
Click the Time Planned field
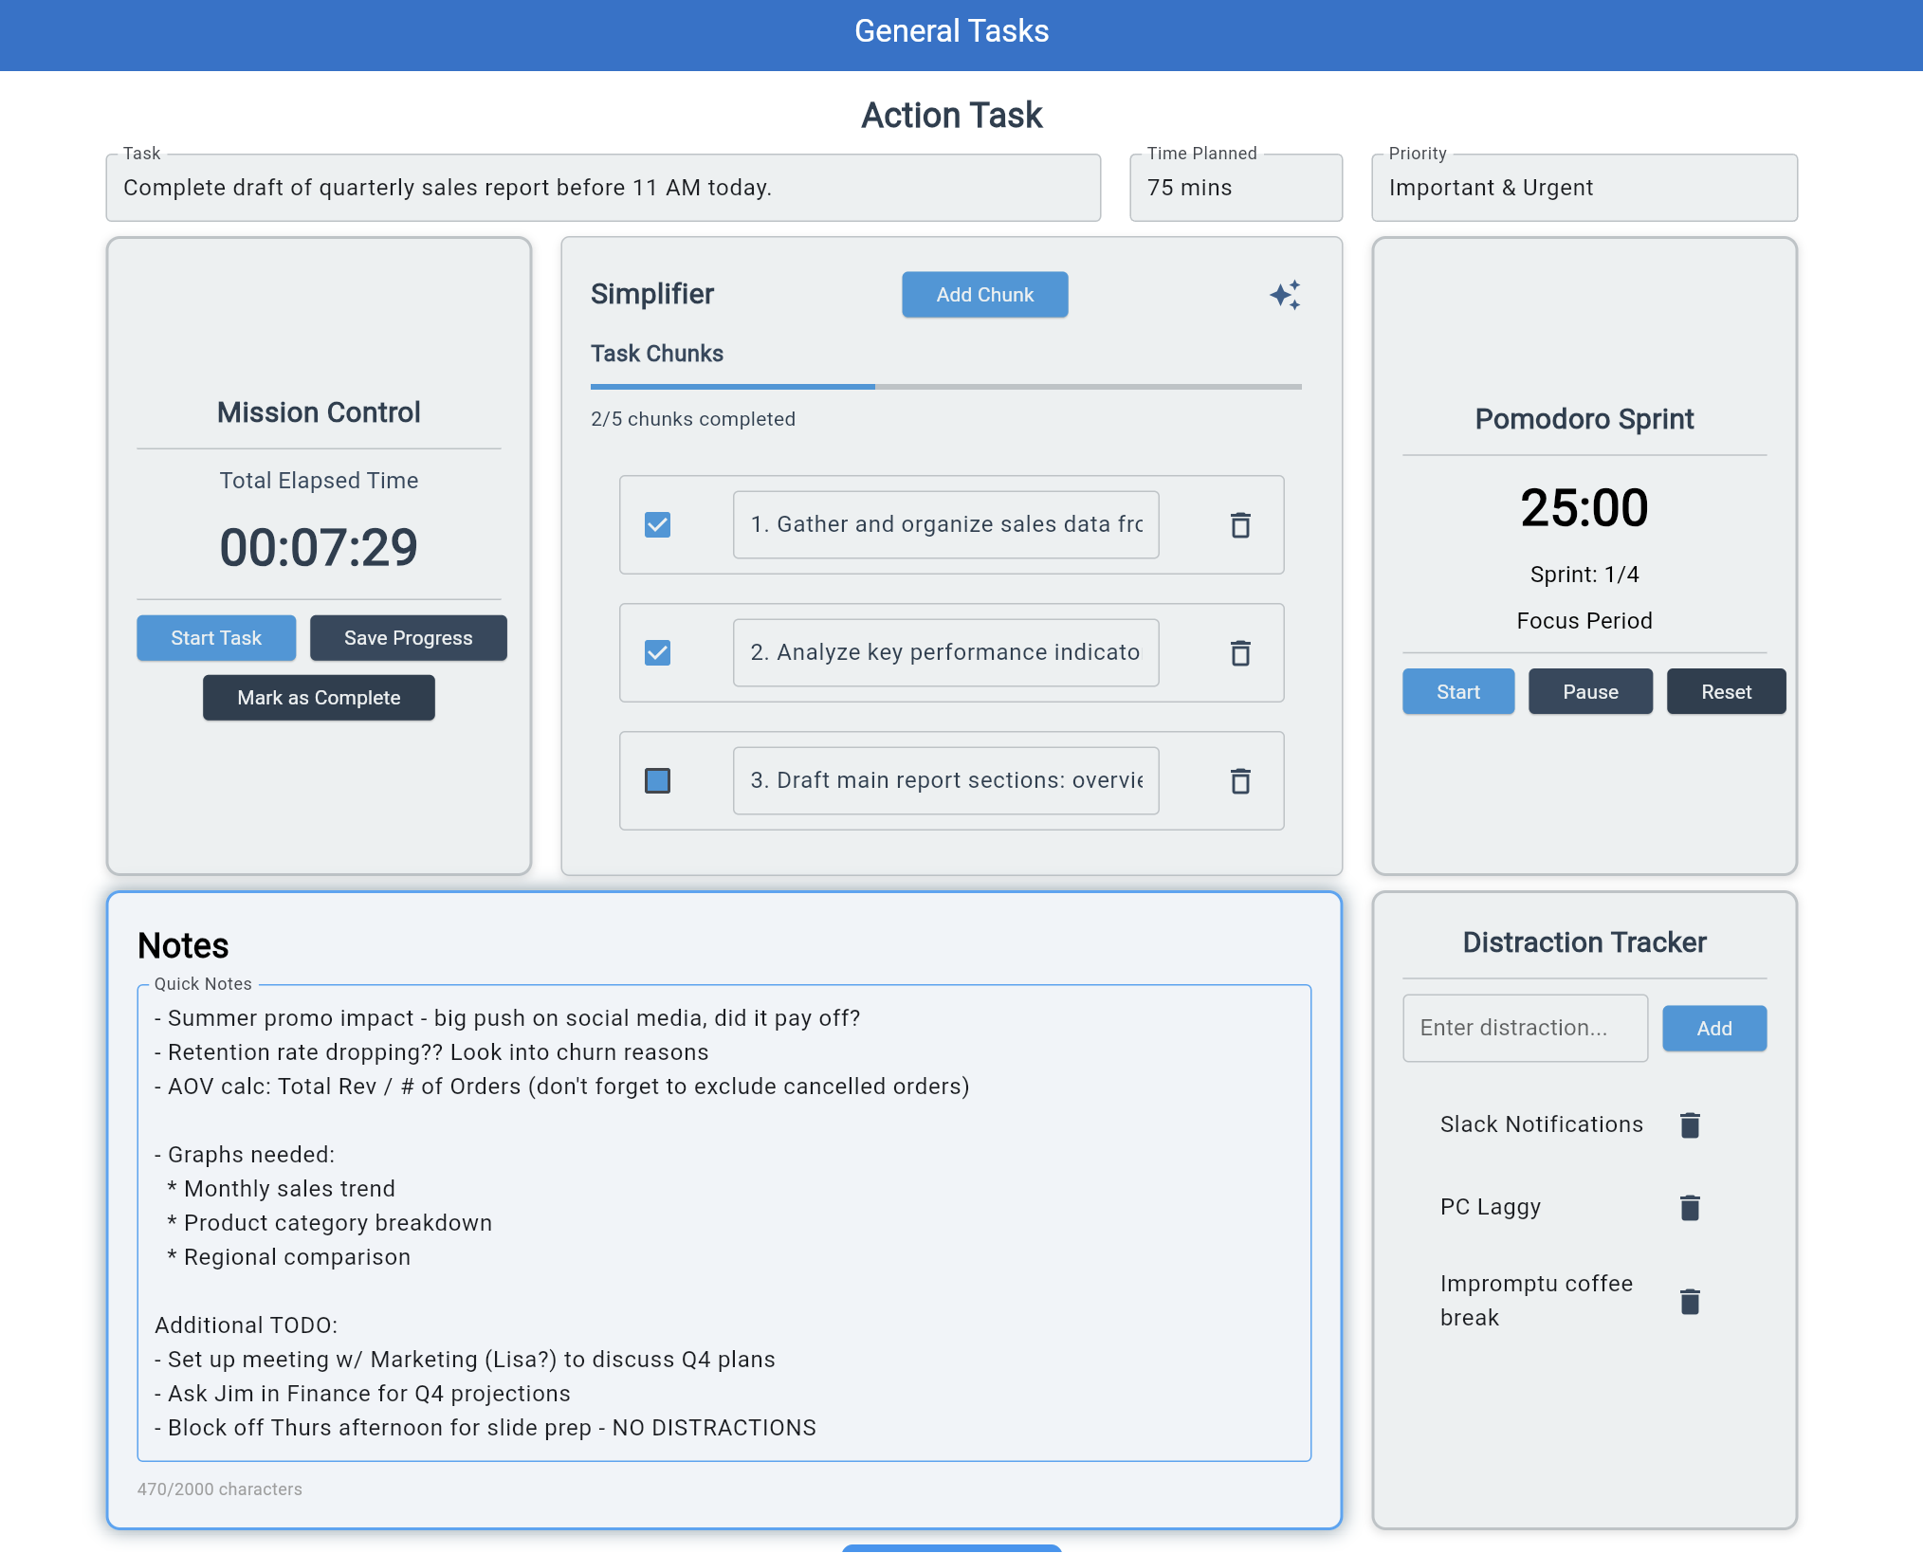pyautogui.click(x=1235, y=188)
